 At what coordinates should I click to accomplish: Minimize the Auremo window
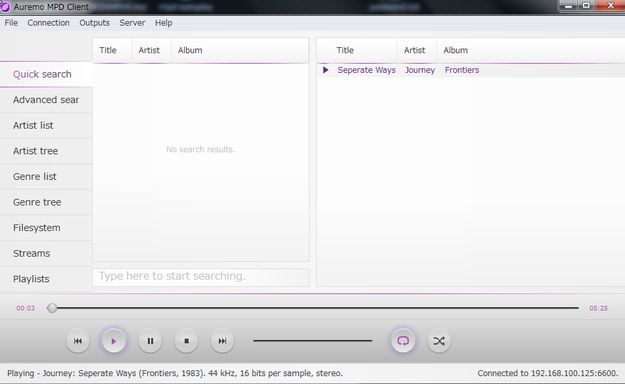coord(568,6)
